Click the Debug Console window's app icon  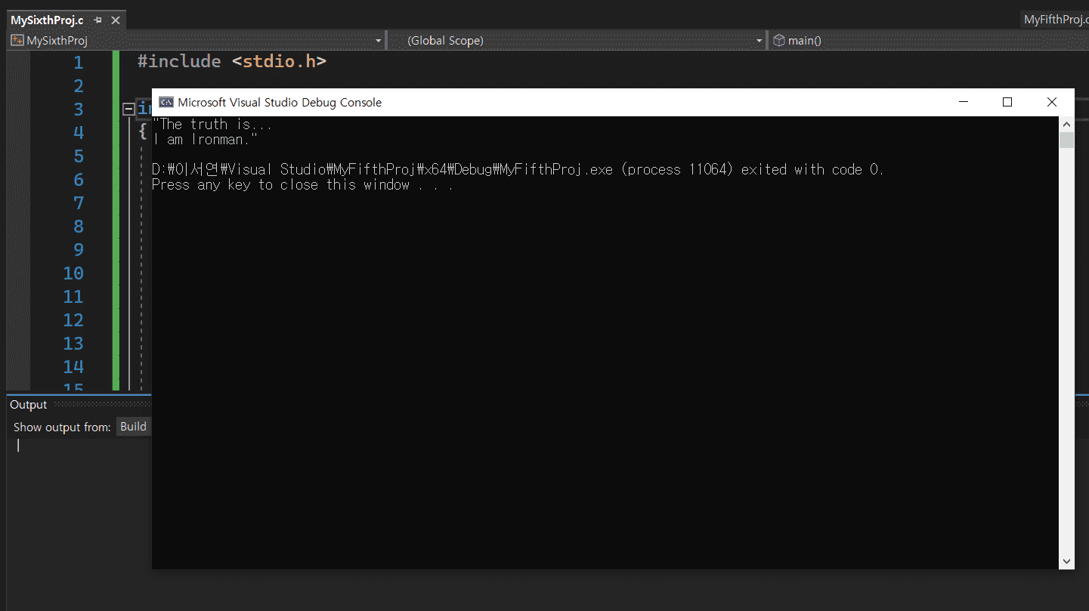coord(166,103)
